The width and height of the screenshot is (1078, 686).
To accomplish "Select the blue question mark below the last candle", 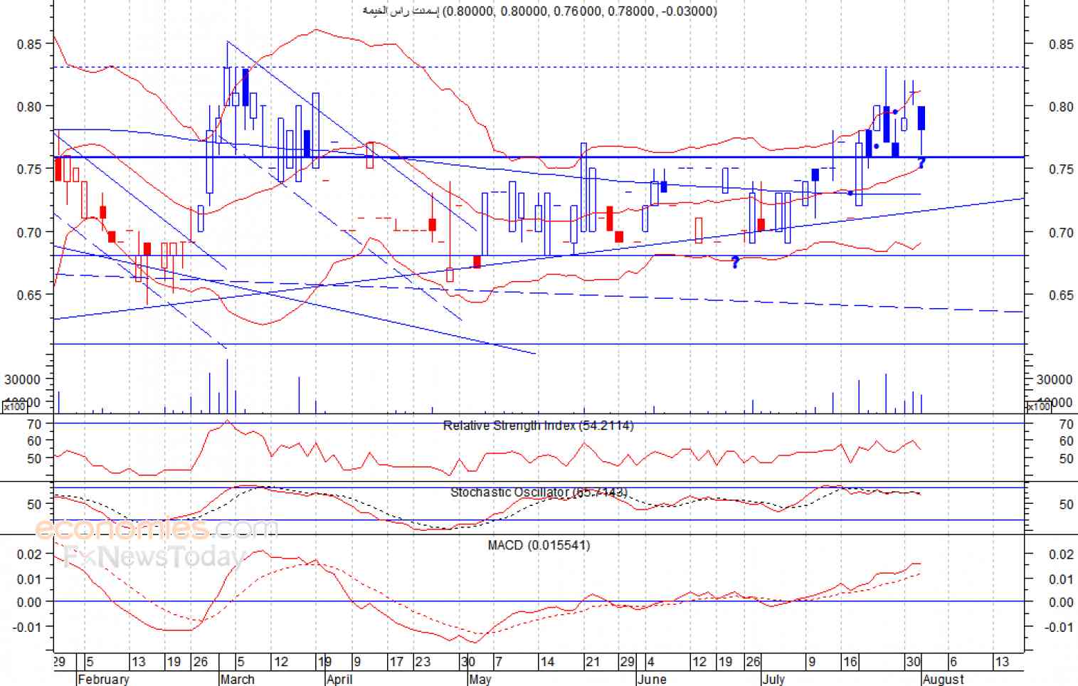I will point(921,164).
